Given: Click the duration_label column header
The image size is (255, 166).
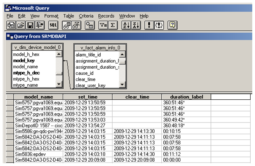Looking at the screenshot, I should (187, 97).
